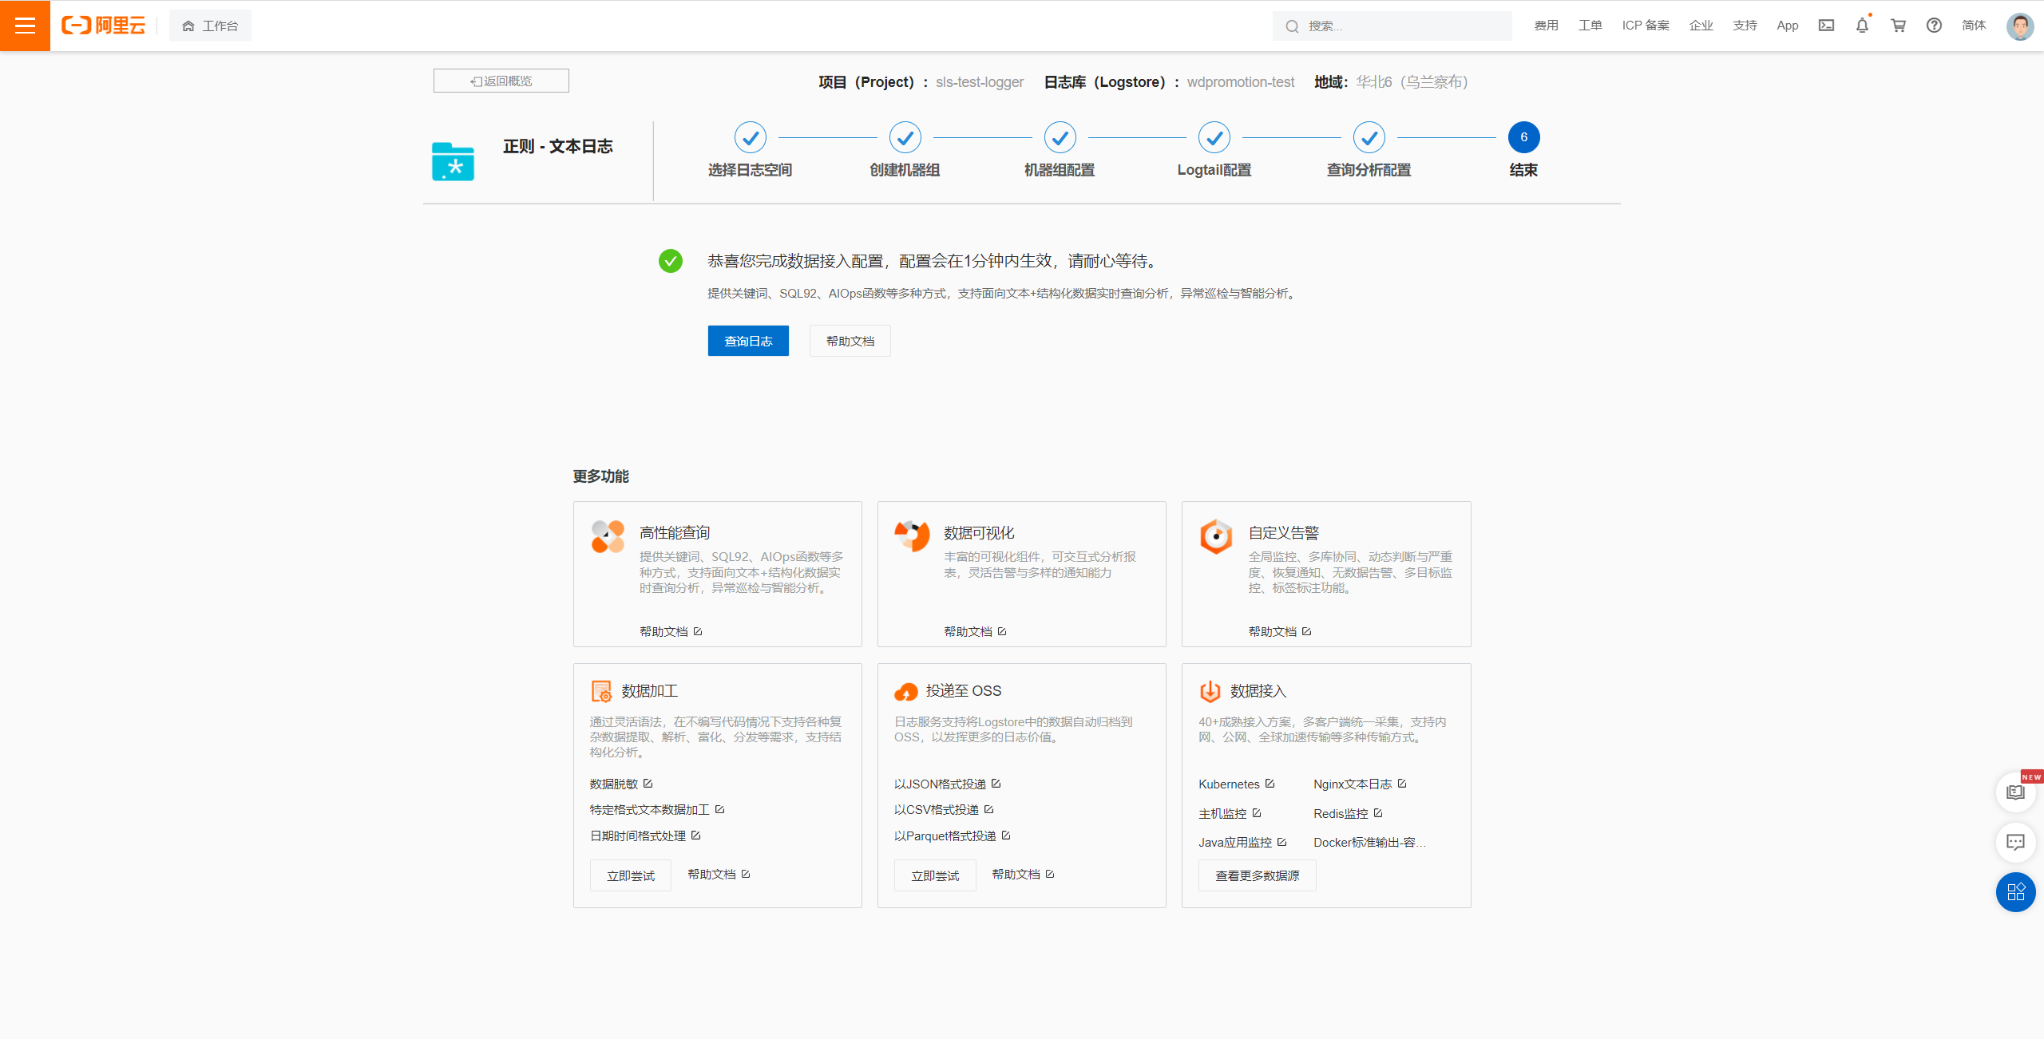Screen dimensions: 2044x1039
Task: Click the help question mark icon
Action: pos(1934,26)
